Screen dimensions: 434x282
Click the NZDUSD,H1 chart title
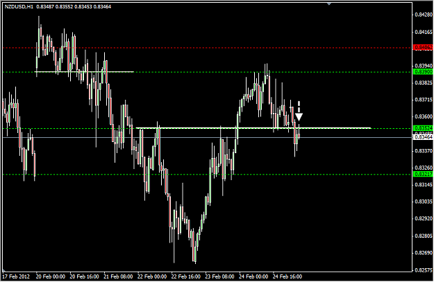(19, 7)
